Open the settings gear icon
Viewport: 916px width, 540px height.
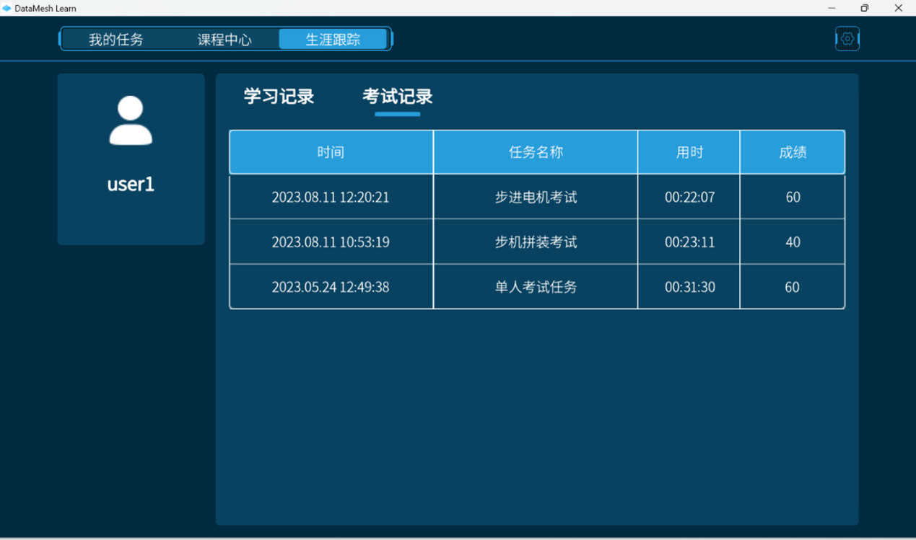coord(847,38)
